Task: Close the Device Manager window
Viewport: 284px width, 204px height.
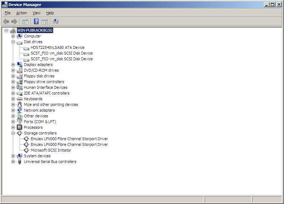Action: point(279,5)
